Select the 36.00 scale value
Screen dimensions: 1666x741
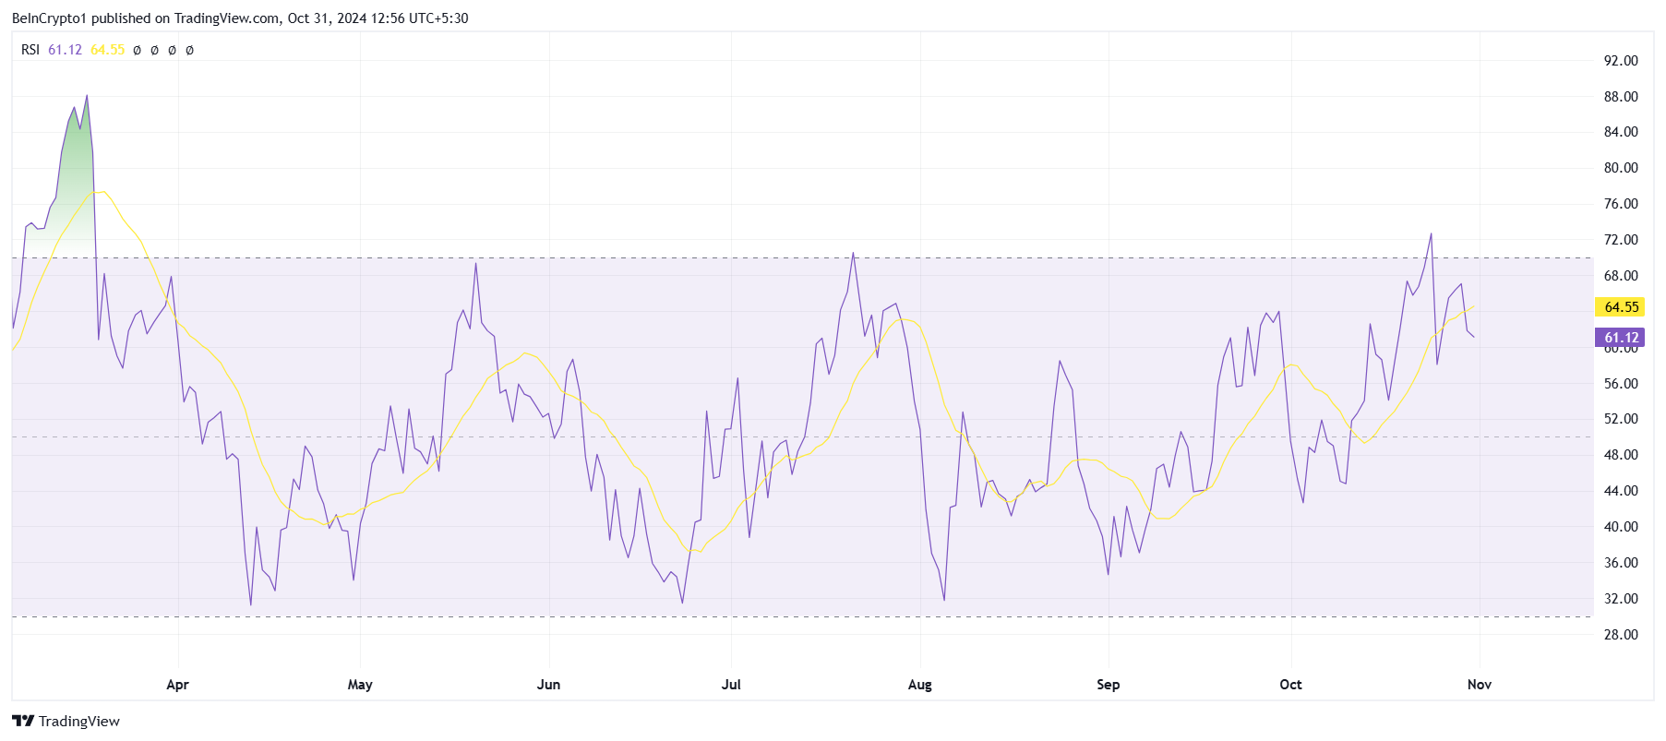coord(1621,563)
